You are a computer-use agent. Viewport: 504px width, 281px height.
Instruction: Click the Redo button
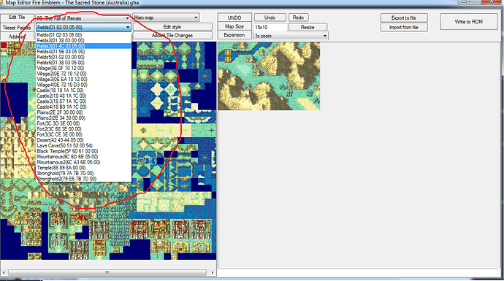pos(298,18)
